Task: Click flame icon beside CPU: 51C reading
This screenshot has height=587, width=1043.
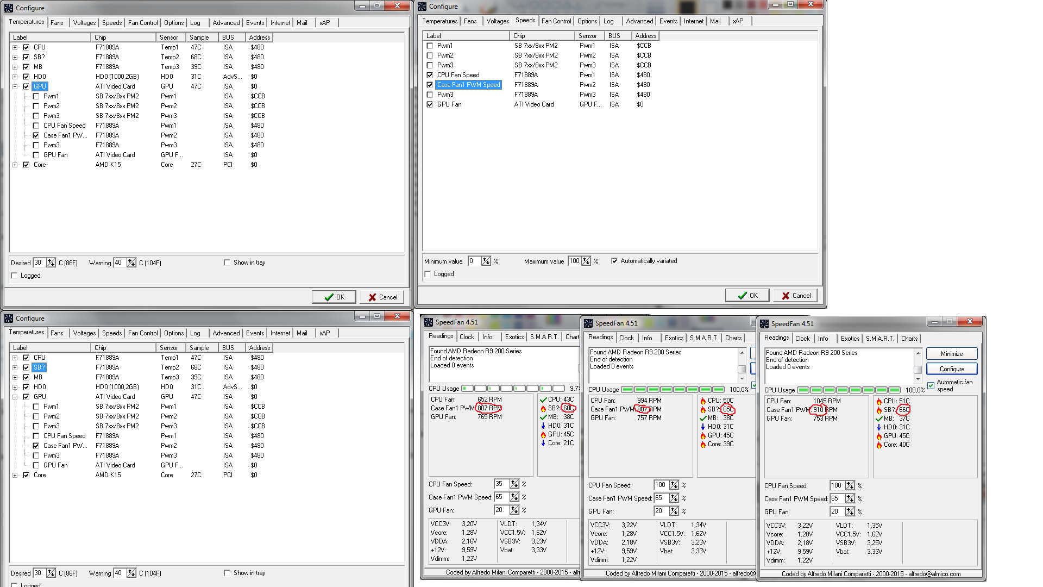Action: pos(879,402)
